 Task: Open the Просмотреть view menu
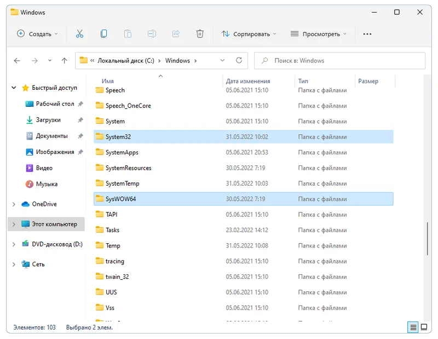(318, 34)
